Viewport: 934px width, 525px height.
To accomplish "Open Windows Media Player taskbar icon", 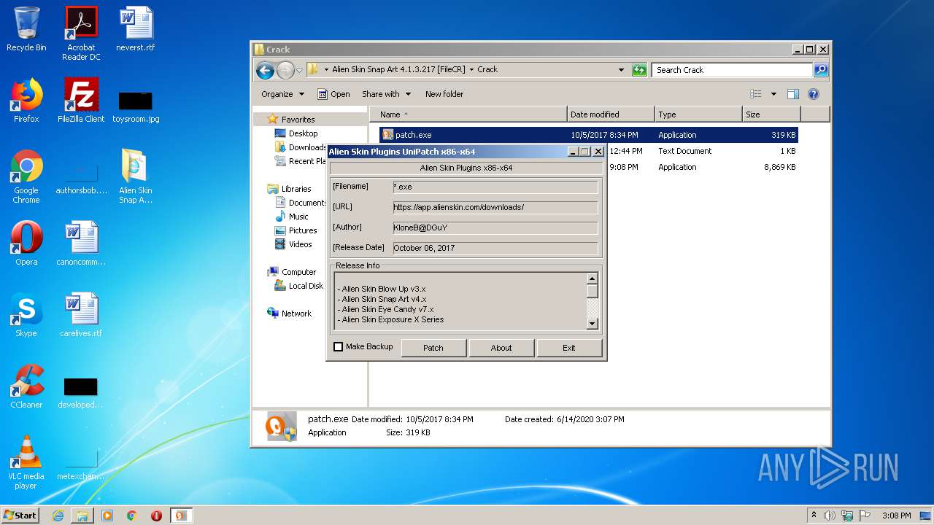I will 107,516.
